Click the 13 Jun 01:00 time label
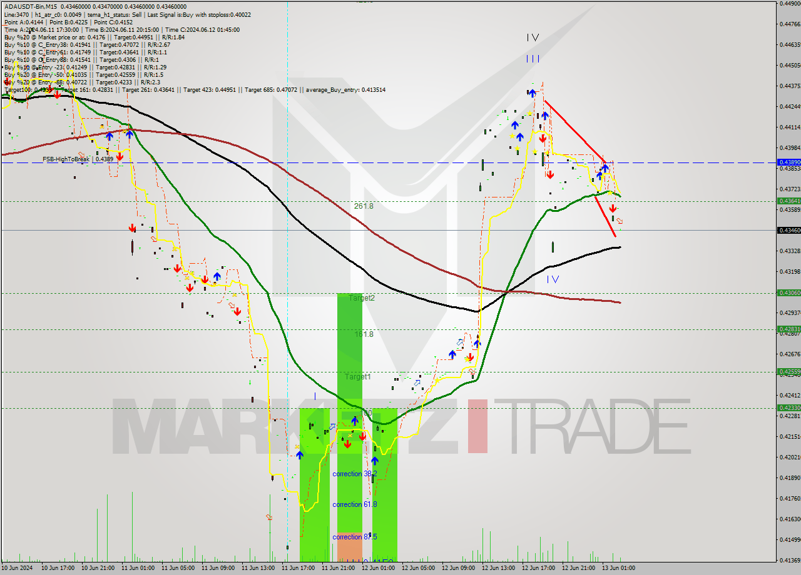Image resolution: width=801 pixels, height=575 pixels. pos(620,568)
